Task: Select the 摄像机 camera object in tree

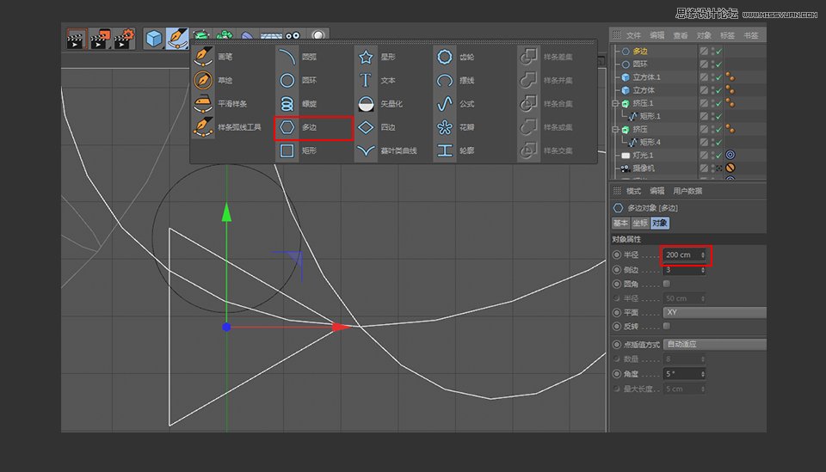Action: point(644,169)
